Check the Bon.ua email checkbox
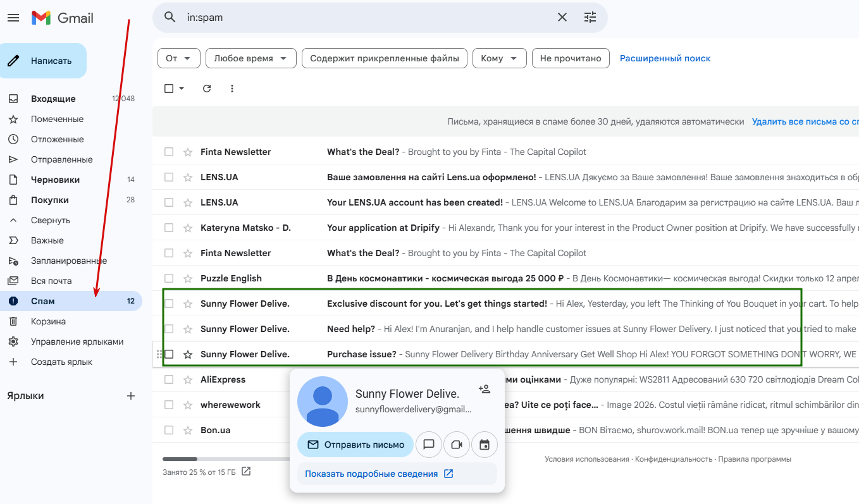The height and width of the screenshot is (504, 859). [169, 430]
